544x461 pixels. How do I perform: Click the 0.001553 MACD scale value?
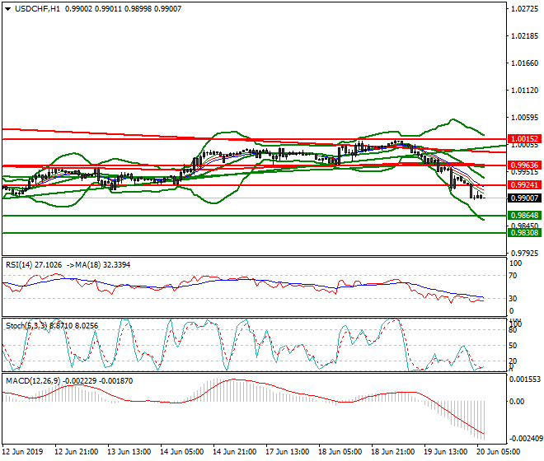(525, 380)
